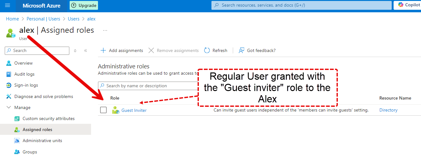Open the Azure portal hamburger menu
This screenshot has width=421, height=155.
coord(8,5)
